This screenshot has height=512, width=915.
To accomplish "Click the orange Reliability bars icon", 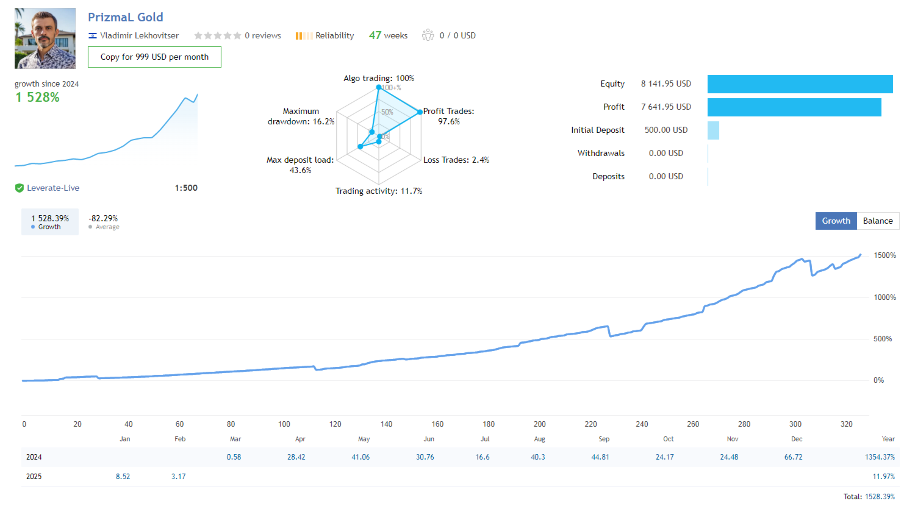I will 304,36.
